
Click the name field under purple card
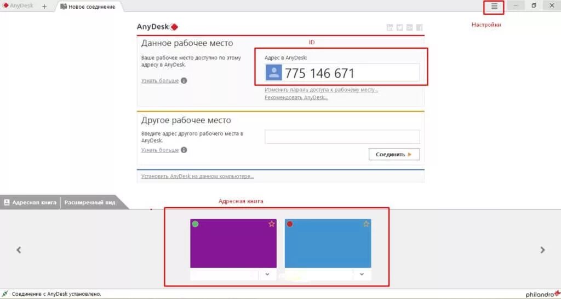(x=224, y=274)
